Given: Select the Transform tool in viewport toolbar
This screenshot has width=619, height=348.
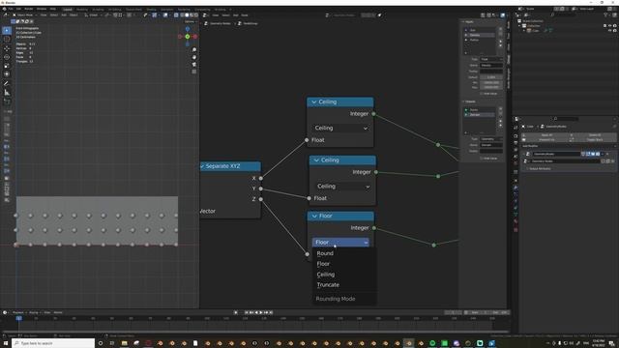Looking at the screenshot, I should 7,74.
